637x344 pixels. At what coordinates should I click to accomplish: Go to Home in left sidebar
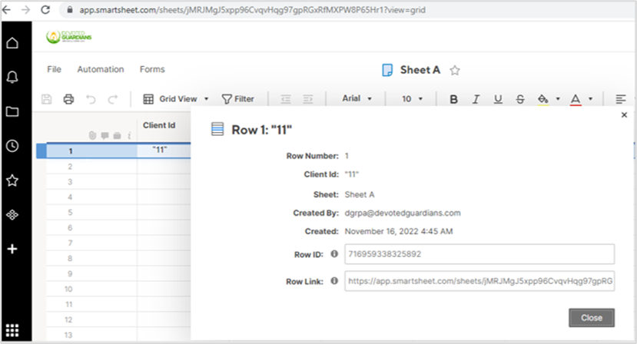pyautogui.click(x=12, y=42)
